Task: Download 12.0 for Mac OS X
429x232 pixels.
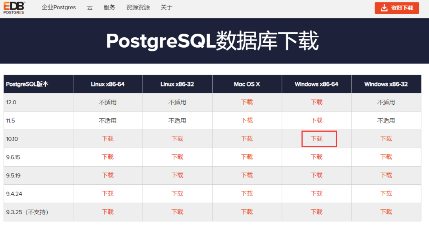Action: tap(247, 102)
